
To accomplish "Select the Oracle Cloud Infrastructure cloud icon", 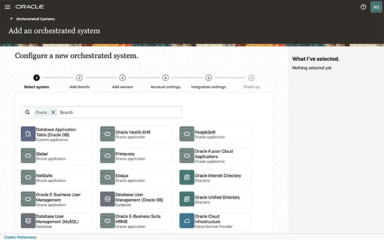I will pos(187,221).
